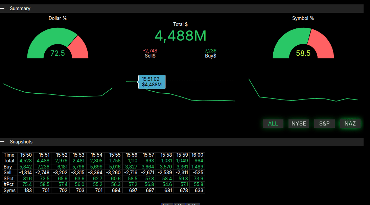Switch filter to NYSE
The image size is (370, 205).
pyautogui.click(x=299, y=123)
